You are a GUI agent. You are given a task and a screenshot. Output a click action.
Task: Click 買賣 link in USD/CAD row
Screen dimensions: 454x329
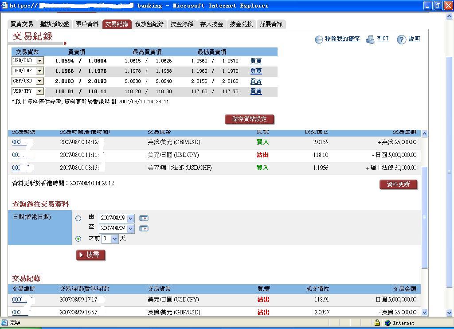click(x=256, y=61)
